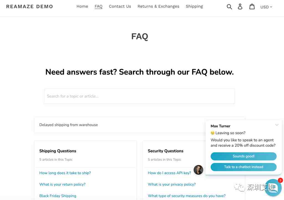Open the Shipping menu link
The image size is (284, 200).
(194, 6)
